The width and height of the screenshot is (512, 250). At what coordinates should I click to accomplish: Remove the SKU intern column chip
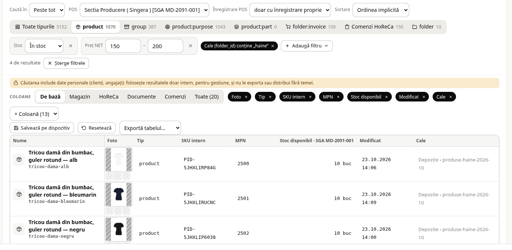pos(310,97)
